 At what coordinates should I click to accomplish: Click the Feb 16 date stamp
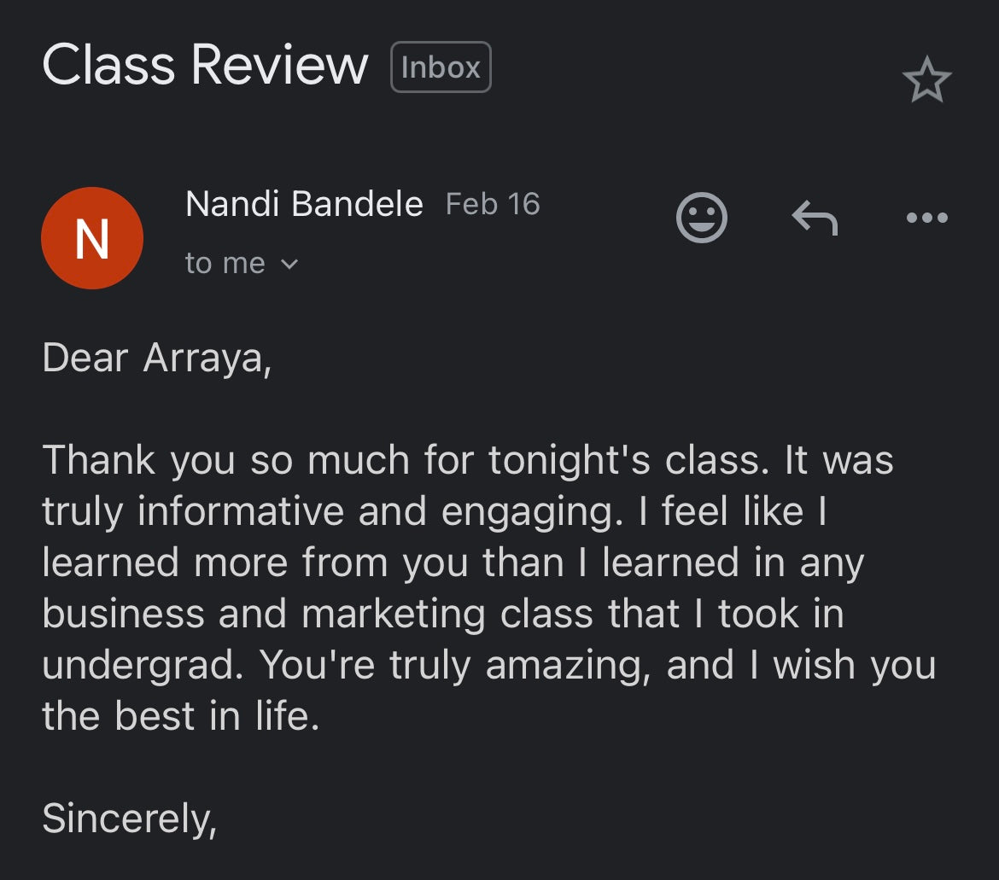(493, 204)
